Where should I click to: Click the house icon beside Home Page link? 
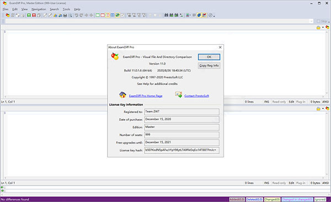(x=122, y=95)
